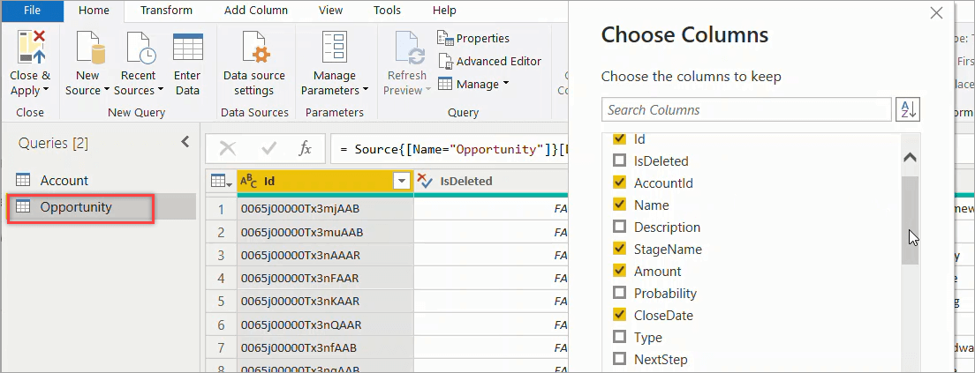Select row number 5 header

[x=221, y=301]
